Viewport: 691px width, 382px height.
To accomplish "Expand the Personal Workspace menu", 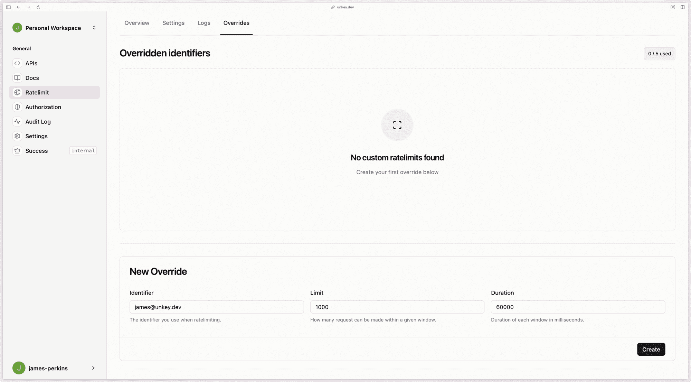I will (x=94, y=28).
